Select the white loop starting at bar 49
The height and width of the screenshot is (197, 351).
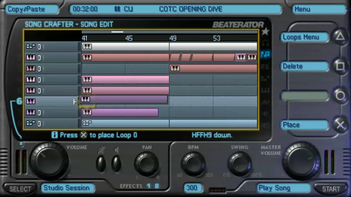point(213,46)
